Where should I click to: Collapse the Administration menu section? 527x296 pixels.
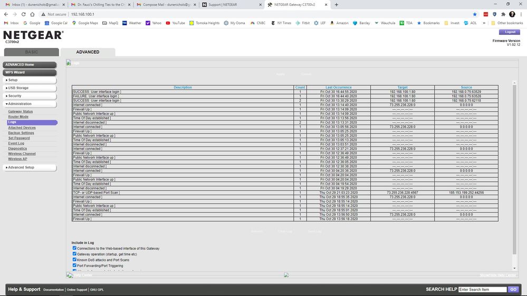[x=30, y=104]
